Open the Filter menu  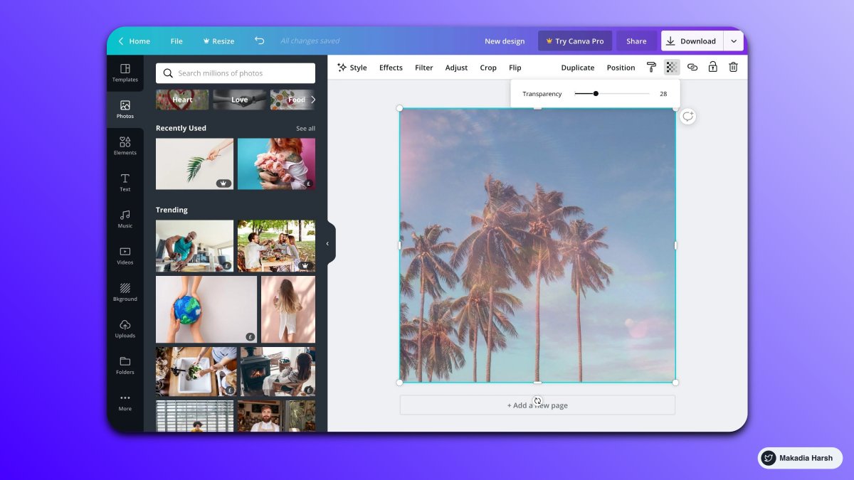(424, 68)
